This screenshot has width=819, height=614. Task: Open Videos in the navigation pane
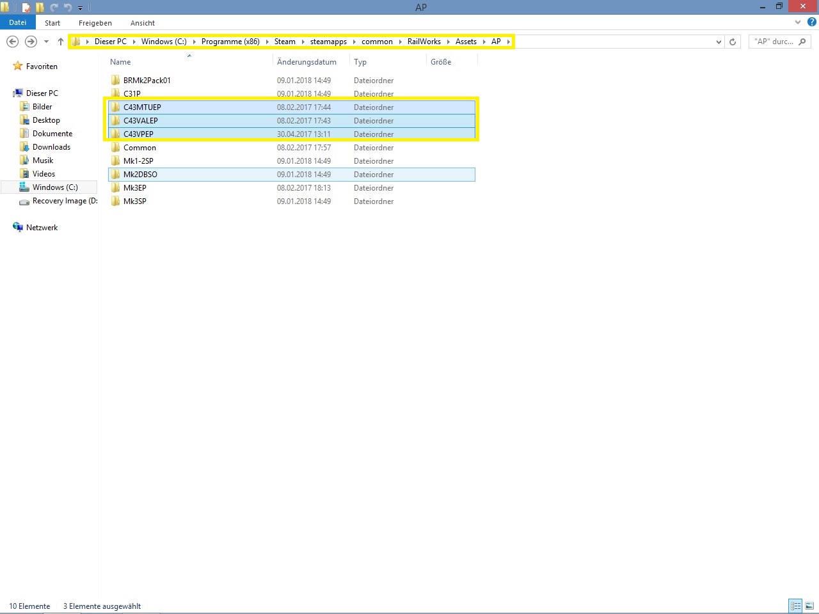[x=44, y=174]
